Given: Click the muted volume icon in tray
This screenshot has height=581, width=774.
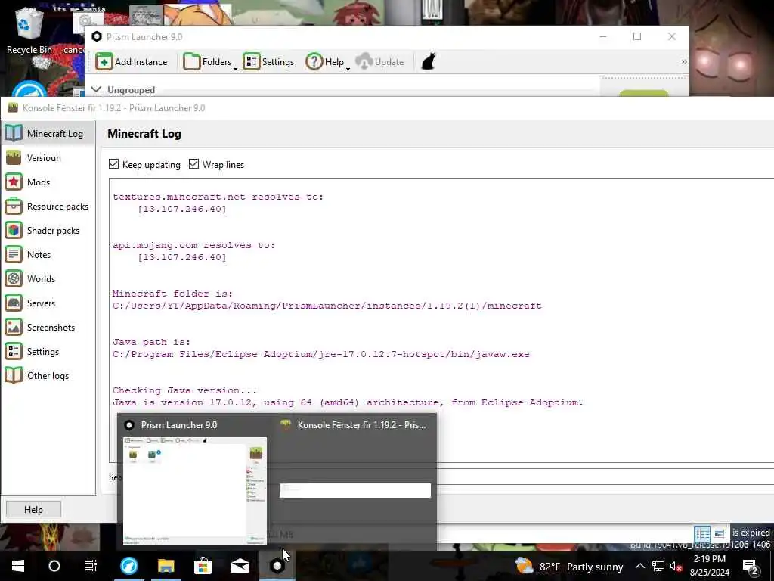Looking at the screenshot, I should pos(676,566).
